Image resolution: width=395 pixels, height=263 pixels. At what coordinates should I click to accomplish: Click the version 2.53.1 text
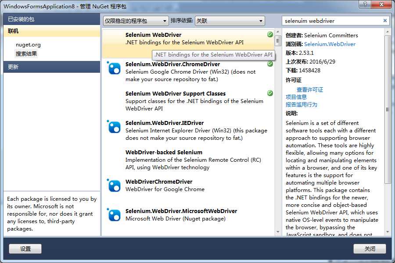coord(306,53)
